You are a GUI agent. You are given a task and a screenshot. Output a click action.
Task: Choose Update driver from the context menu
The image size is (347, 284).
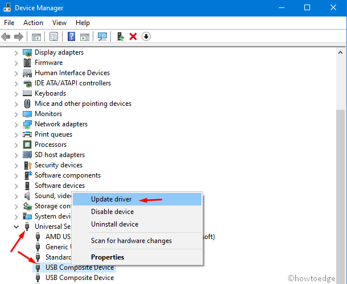[111, 199]
